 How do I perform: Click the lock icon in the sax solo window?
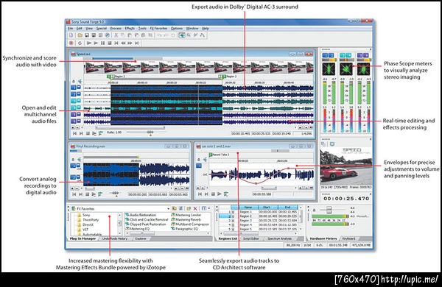(199, 160)
